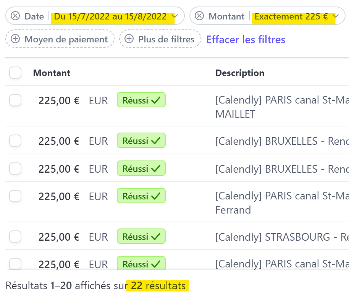Sort by the Montant column header
Screen dimensions: 349x298
click(x=52, y=73)
